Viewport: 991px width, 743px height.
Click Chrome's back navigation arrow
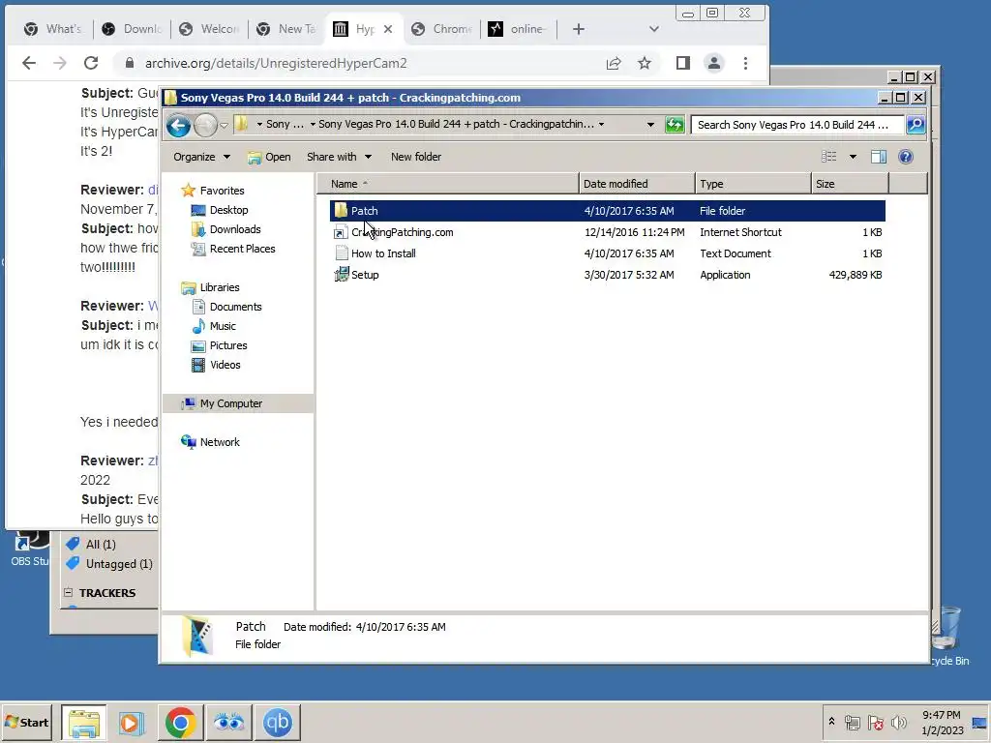coord(29,63)
